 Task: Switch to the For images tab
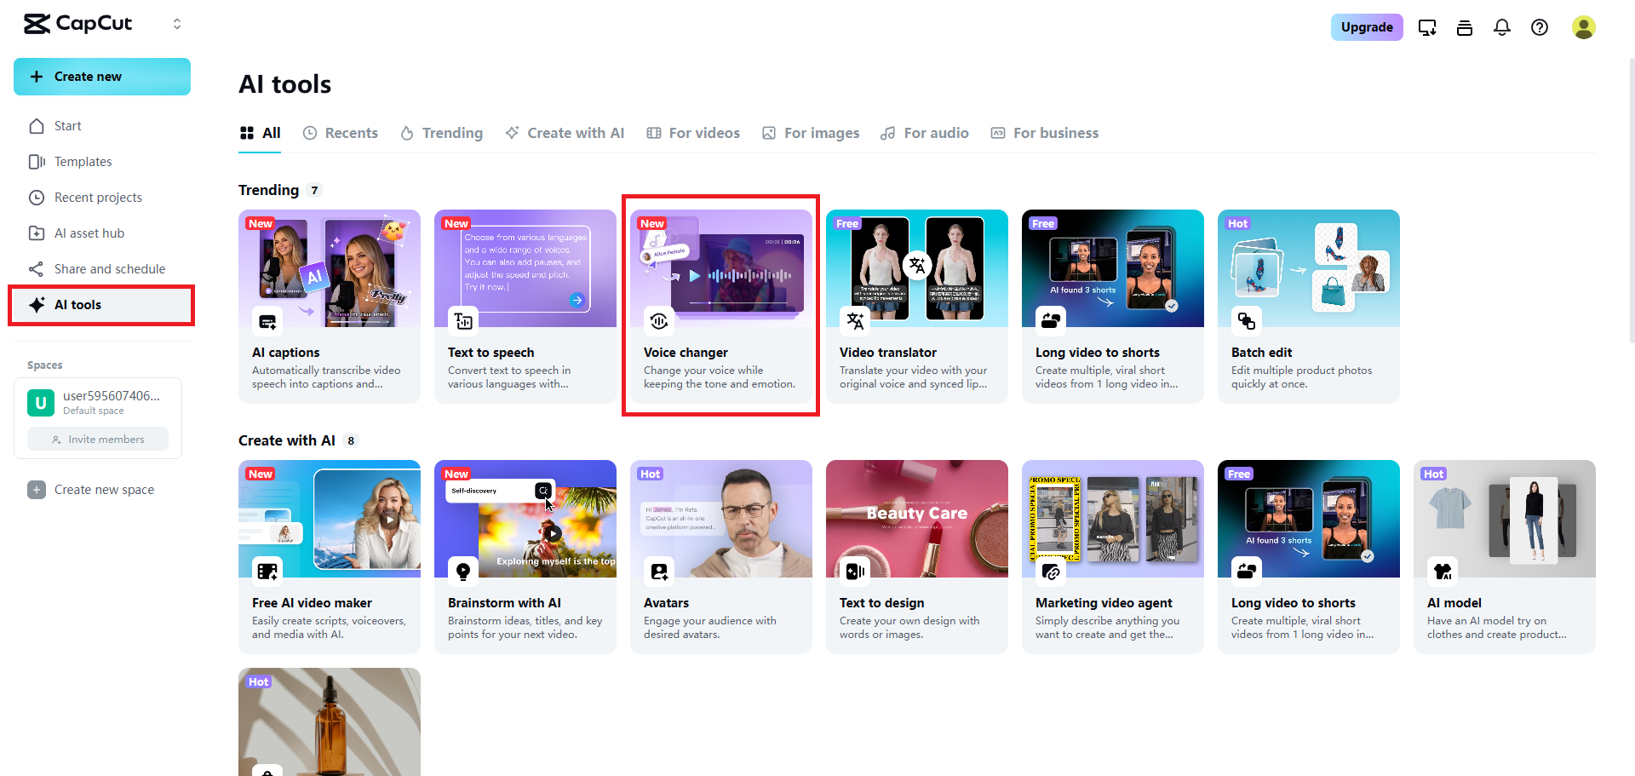click(x=811, y=133)
